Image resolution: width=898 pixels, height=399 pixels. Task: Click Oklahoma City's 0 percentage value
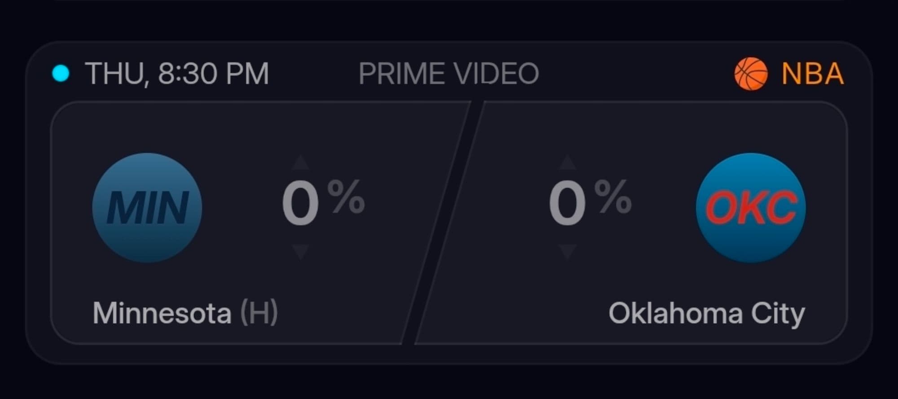pos(567,203)
